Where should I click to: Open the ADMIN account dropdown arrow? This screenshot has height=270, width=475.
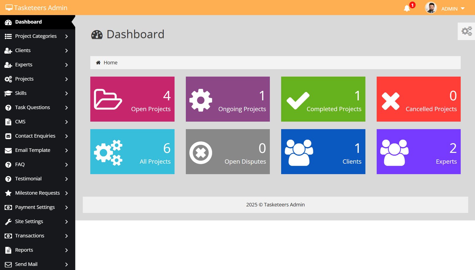[463, 9]
